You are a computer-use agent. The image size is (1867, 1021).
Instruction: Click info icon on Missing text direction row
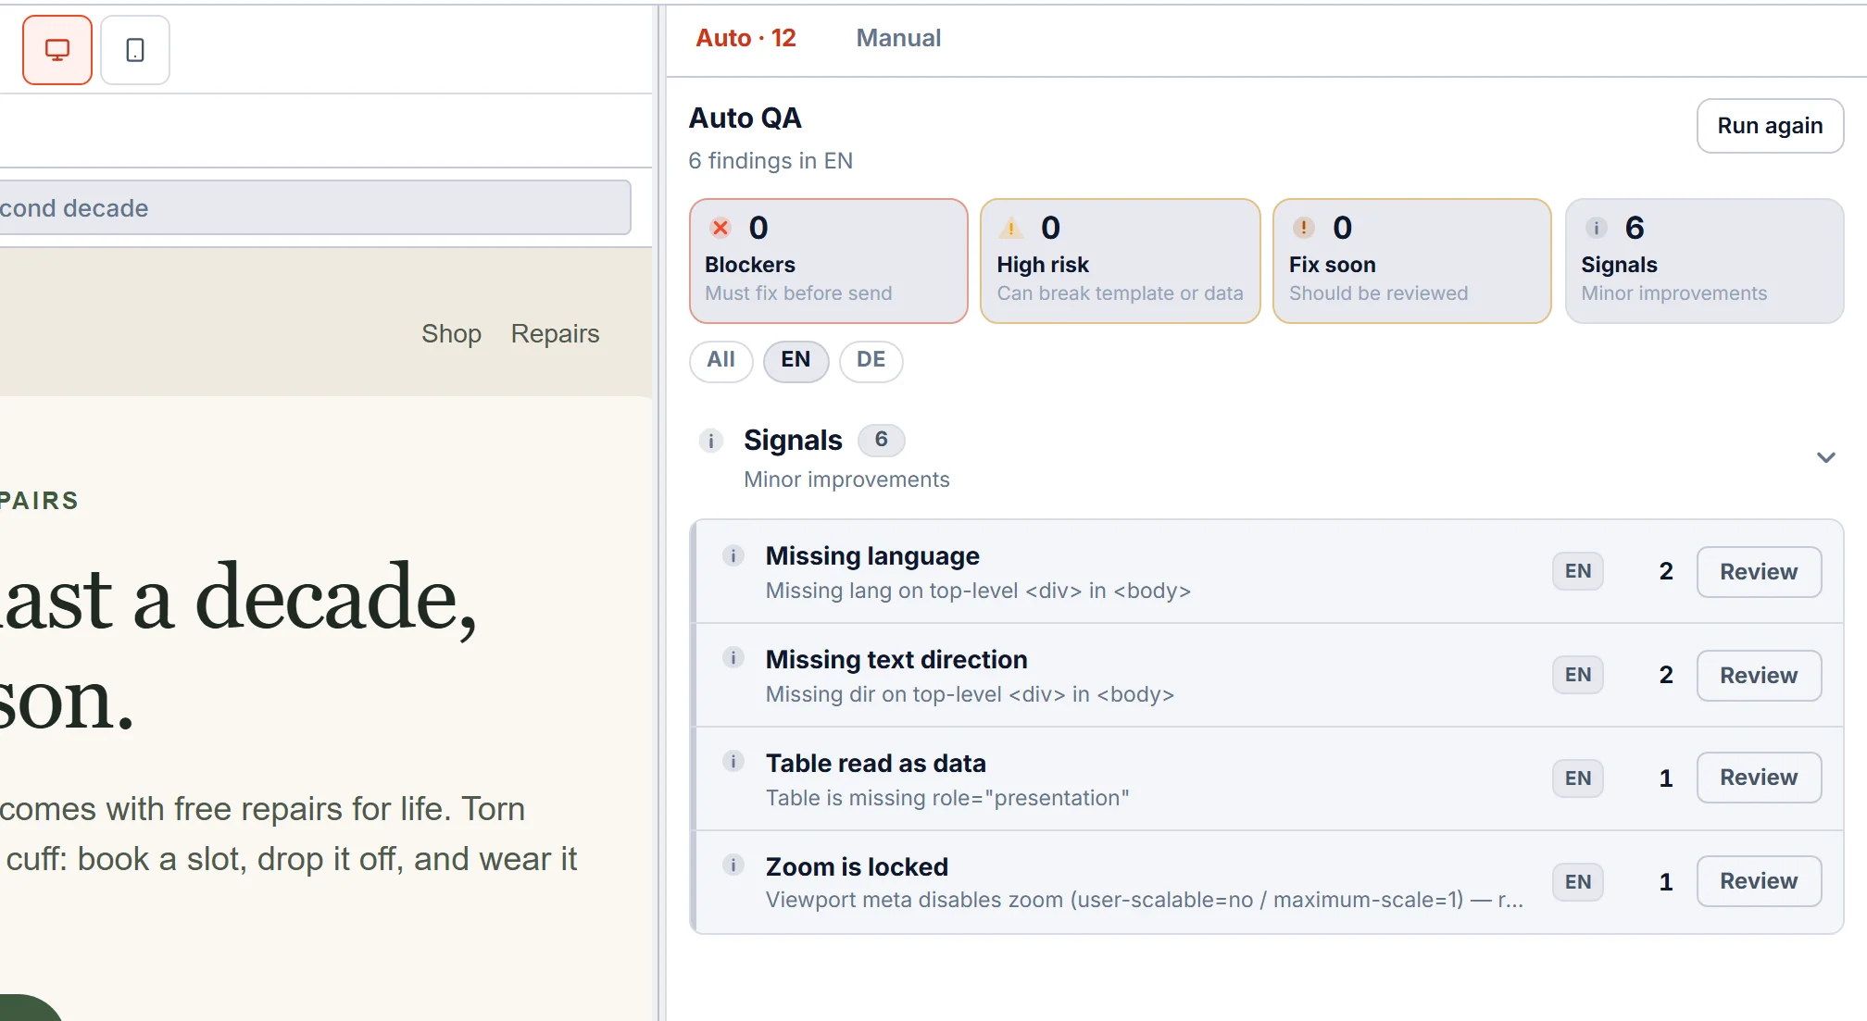tap(733, 658)
